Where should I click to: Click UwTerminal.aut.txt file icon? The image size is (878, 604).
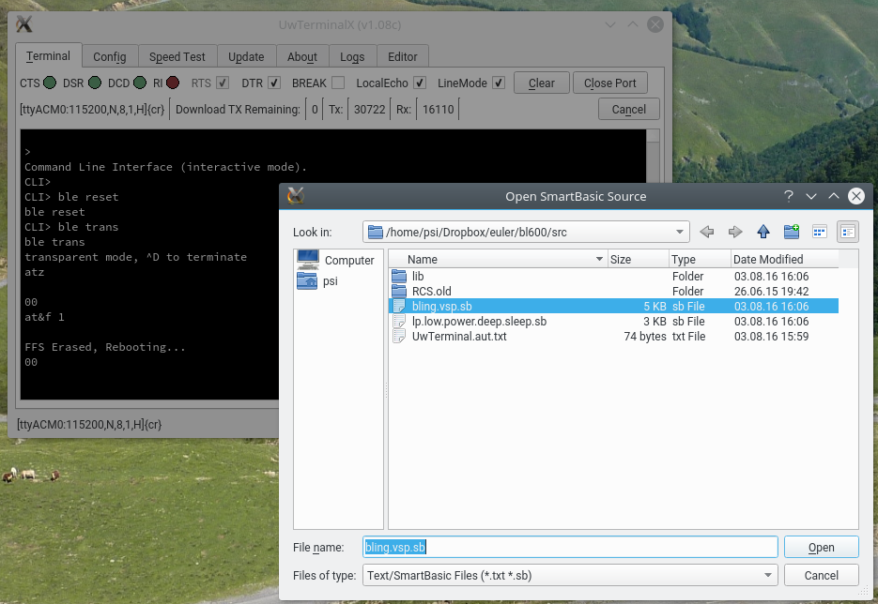pyautogui.click(x=399, y=337)
